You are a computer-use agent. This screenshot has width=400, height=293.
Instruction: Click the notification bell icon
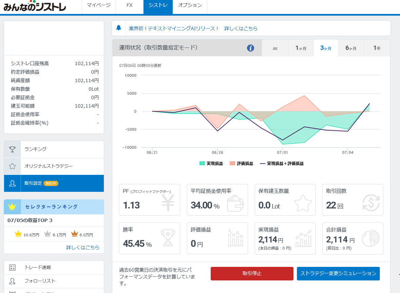coord(119,28)
